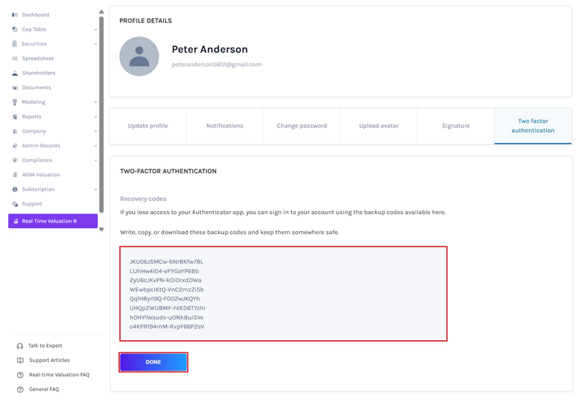Open the Notifications tab

pyautogui.click(x=225, y=126)
